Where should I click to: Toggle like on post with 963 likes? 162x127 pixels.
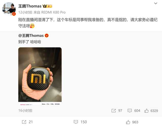tap(128, 122)
